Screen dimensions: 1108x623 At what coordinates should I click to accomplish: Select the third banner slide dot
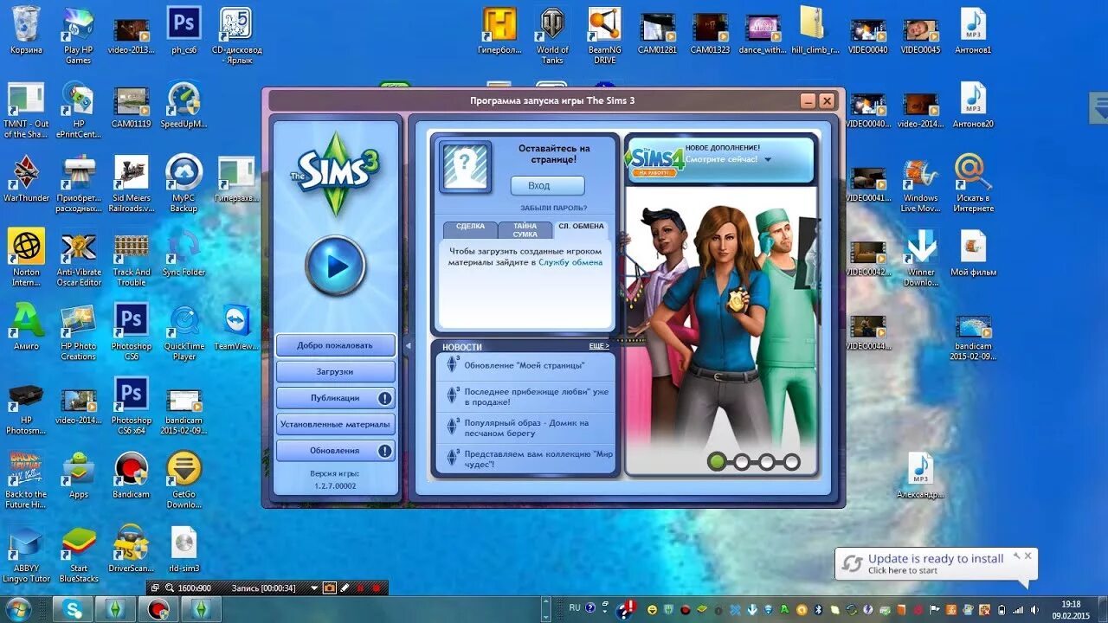click(767, 461)
